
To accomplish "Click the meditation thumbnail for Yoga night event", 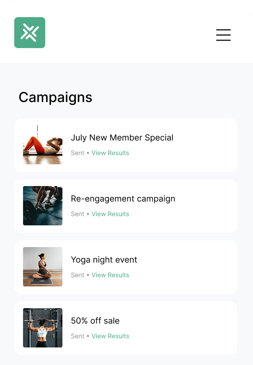I will point(42,267).
